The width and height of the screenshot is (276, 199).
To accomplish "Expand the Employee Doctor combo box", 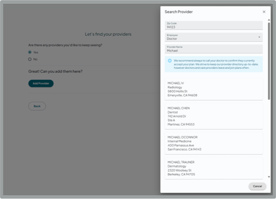I will (214, 37).
